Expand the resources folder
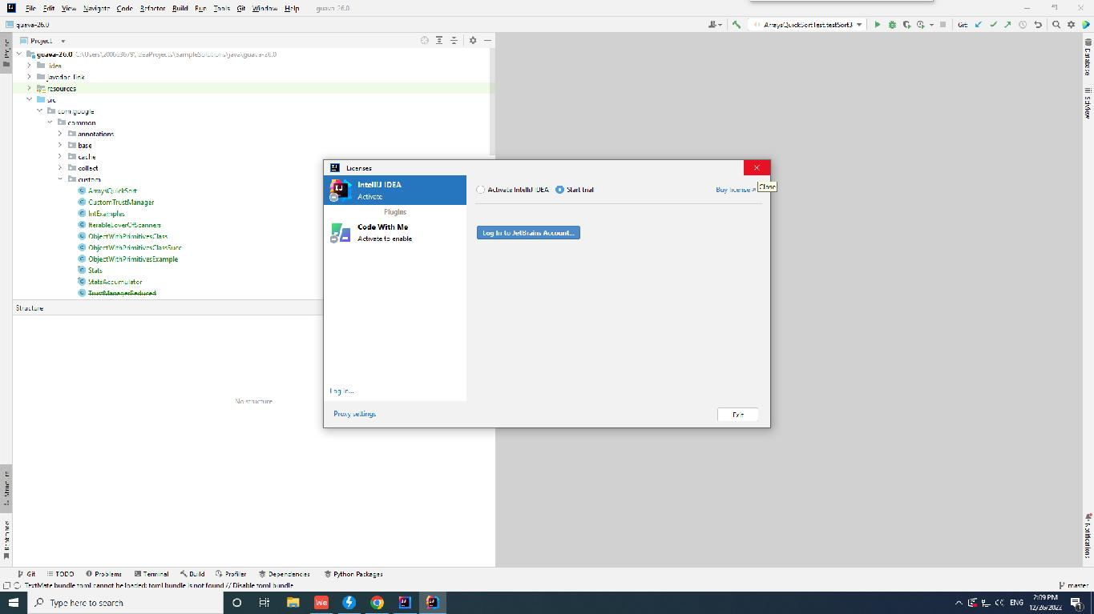Image resolution: width=1094 pixels, height=614 pixels. [30, 88]
